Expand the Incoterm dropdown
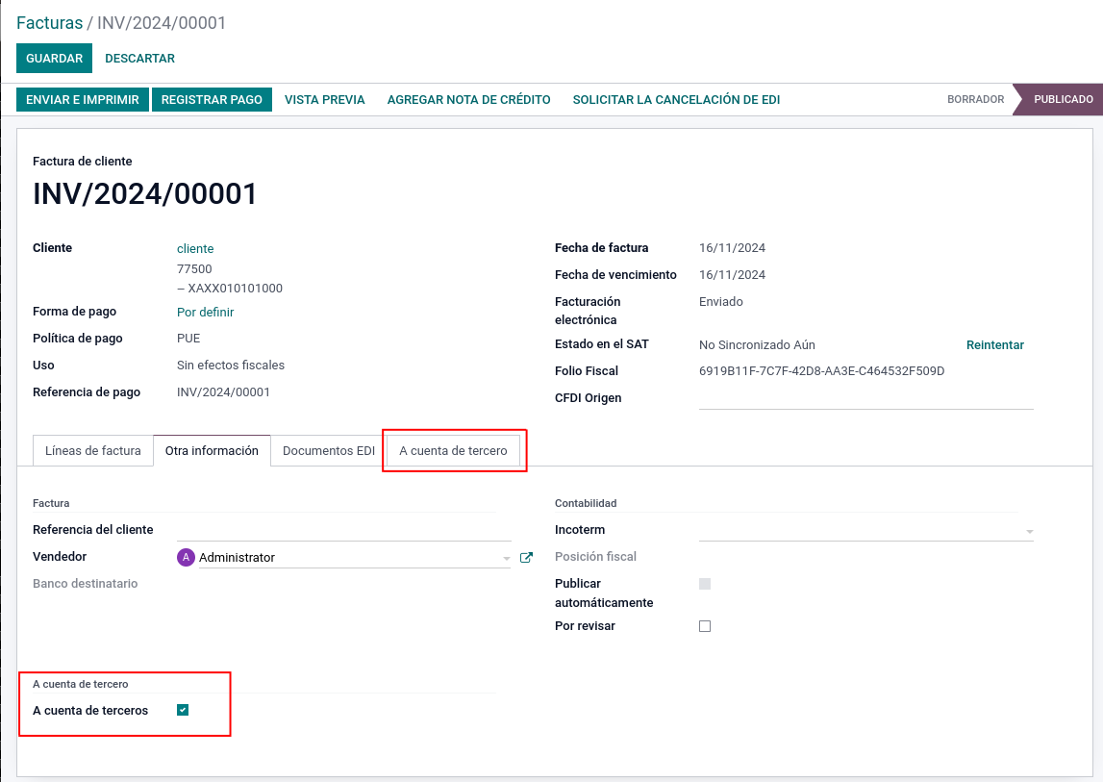 tap(1029, 531)
